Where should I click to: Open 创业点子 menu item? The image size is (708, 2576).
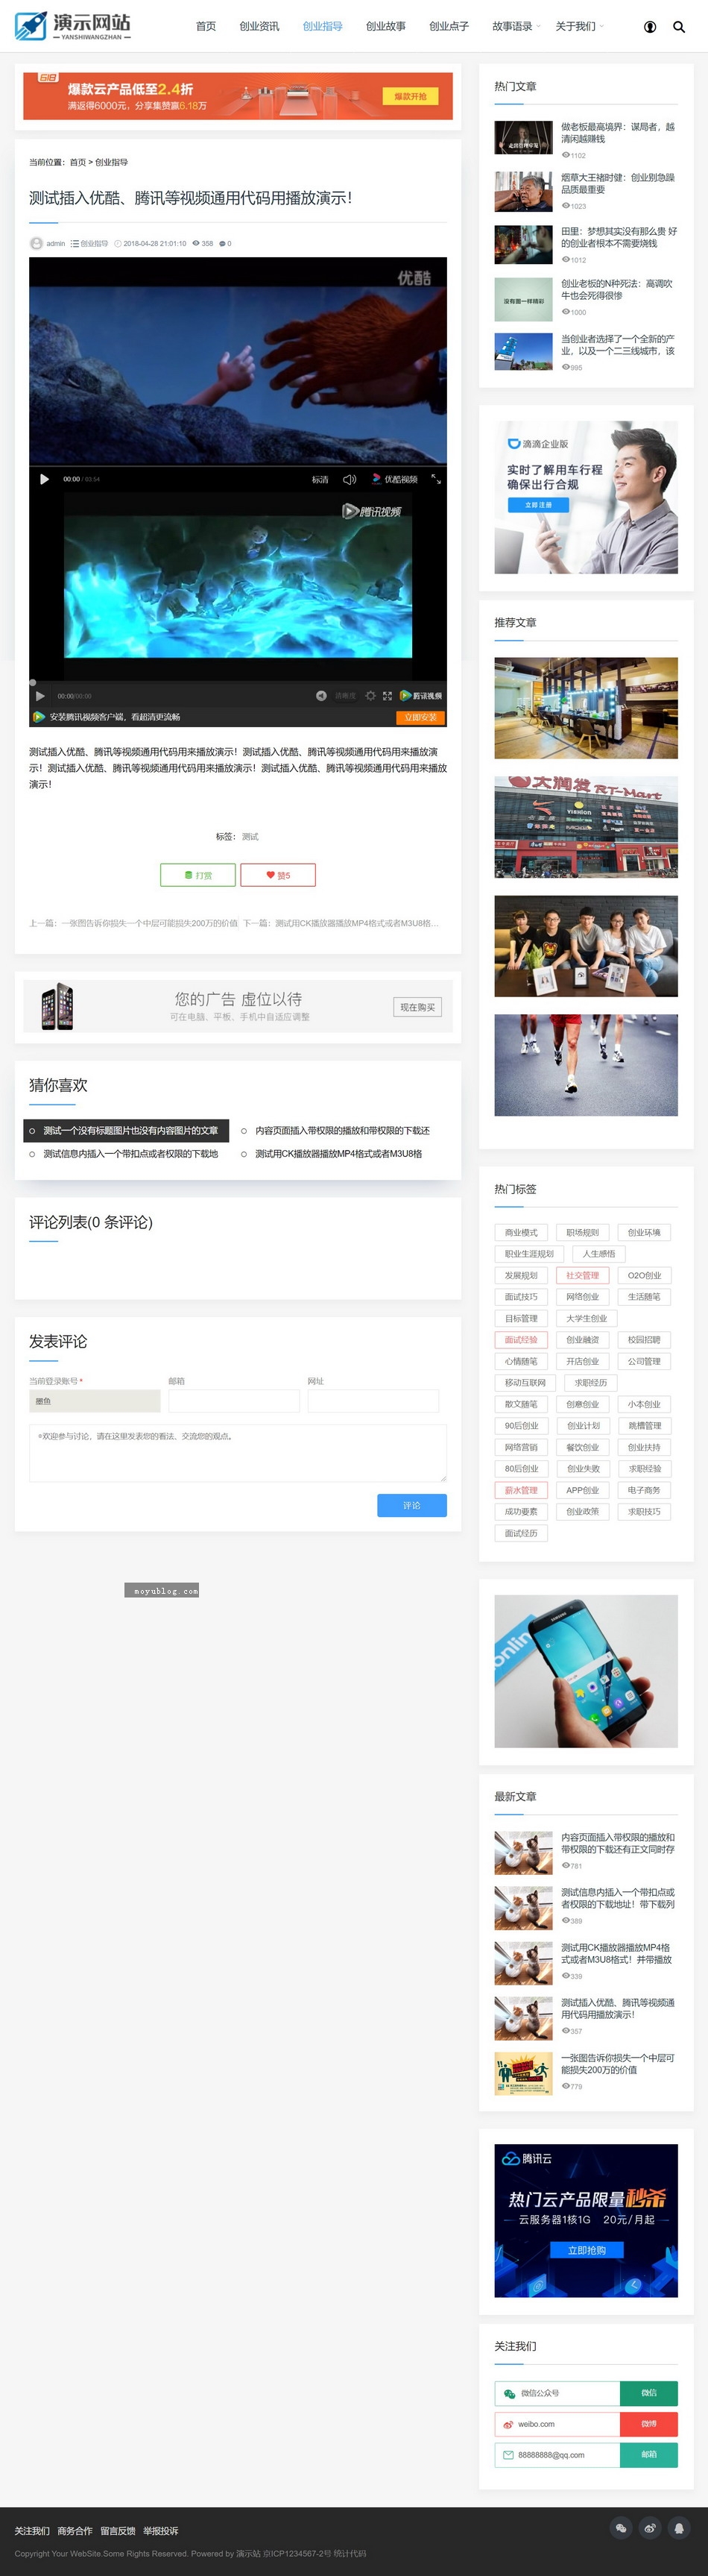(x=449, y=26)
